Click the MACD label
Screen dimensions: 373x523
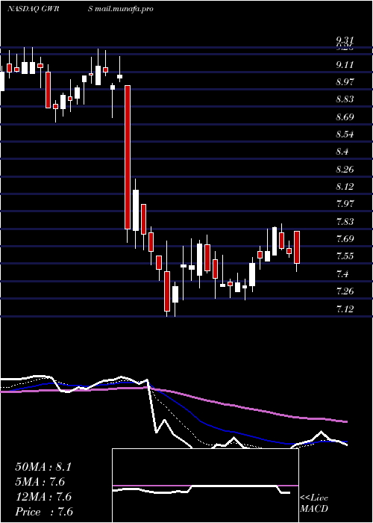coord(314,509)
